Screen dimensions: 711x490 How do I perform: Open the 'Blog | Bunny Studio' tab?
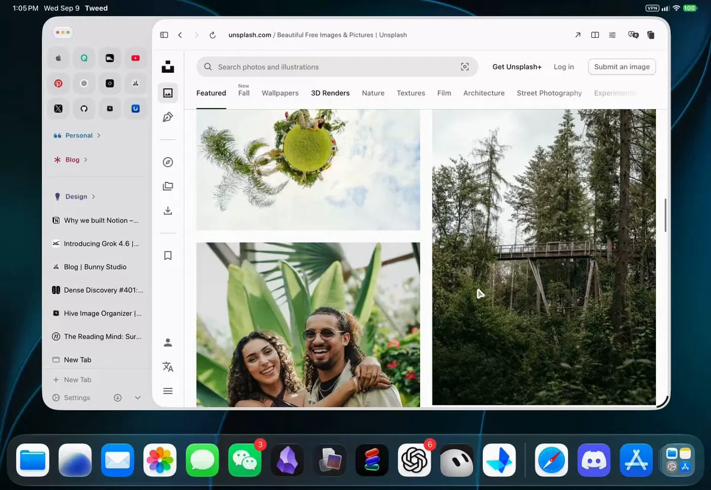tap(97, 267)
